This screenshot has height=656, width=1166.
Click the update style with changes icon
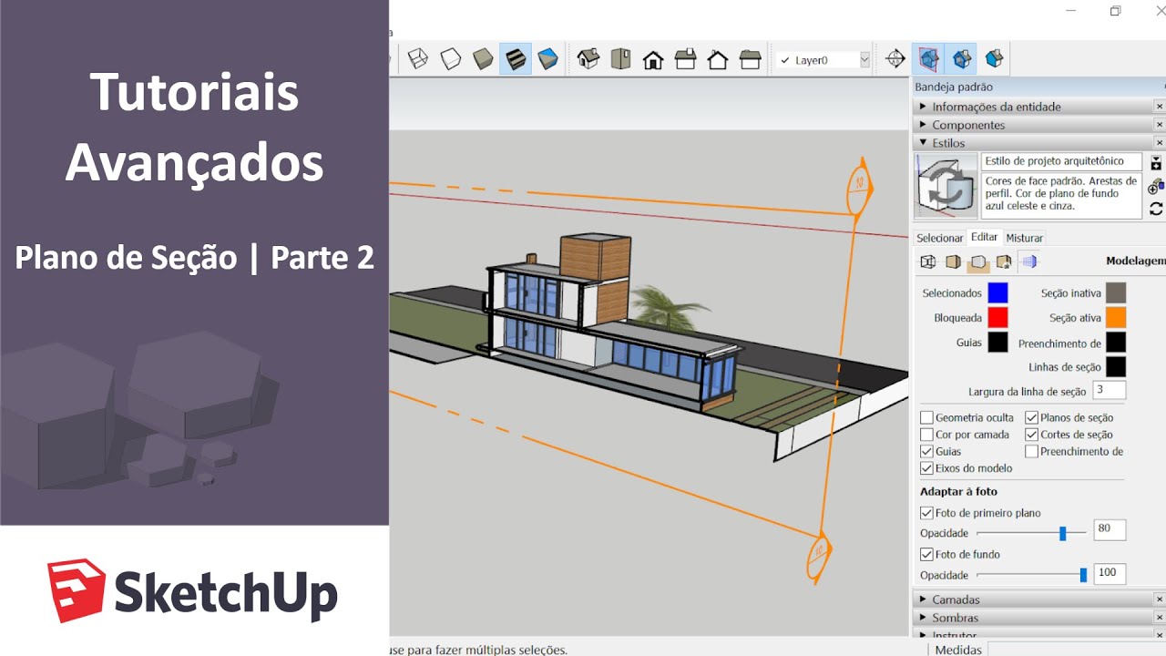(x=1156, y=210)
